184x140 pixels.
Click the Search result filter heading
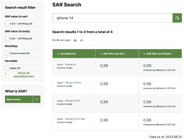(x=20, y=8)
